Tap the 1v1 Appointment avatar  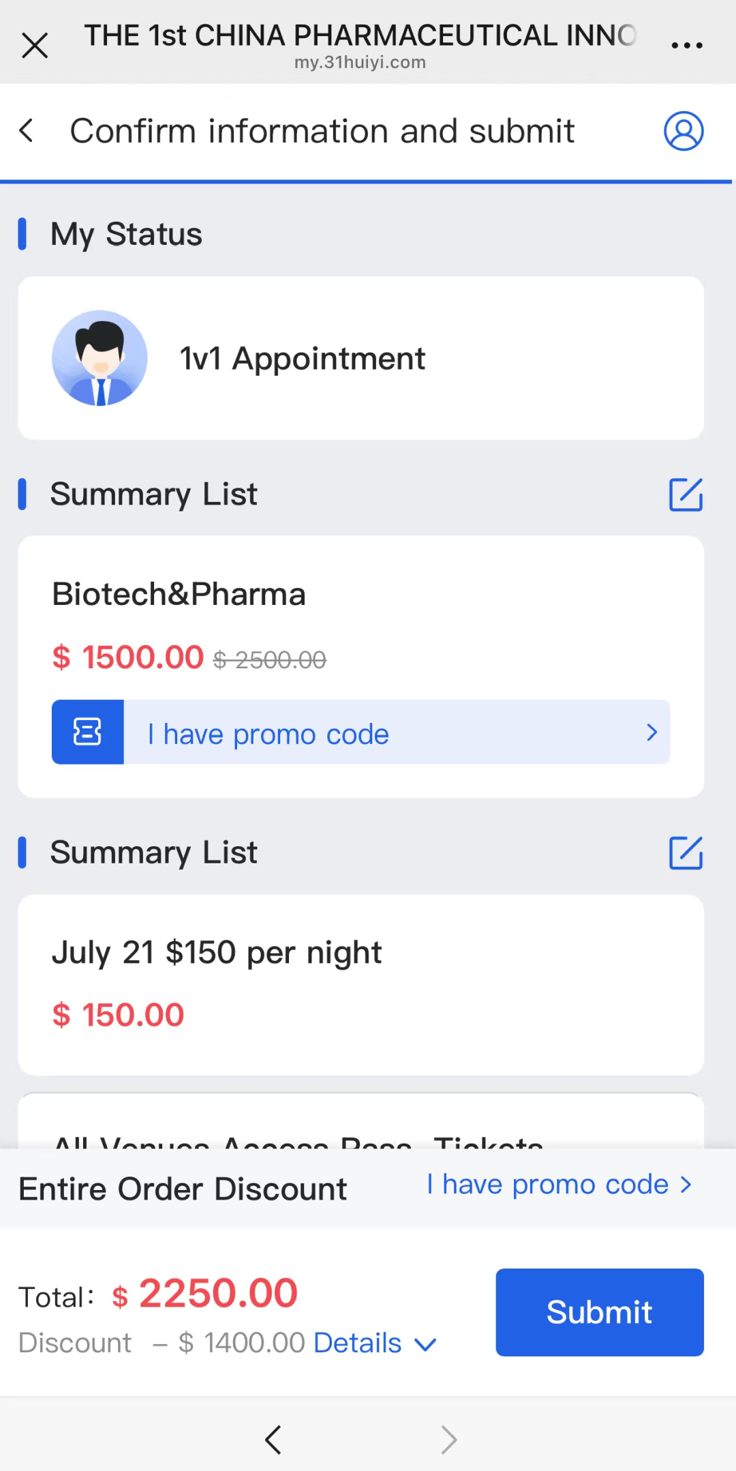99,358
